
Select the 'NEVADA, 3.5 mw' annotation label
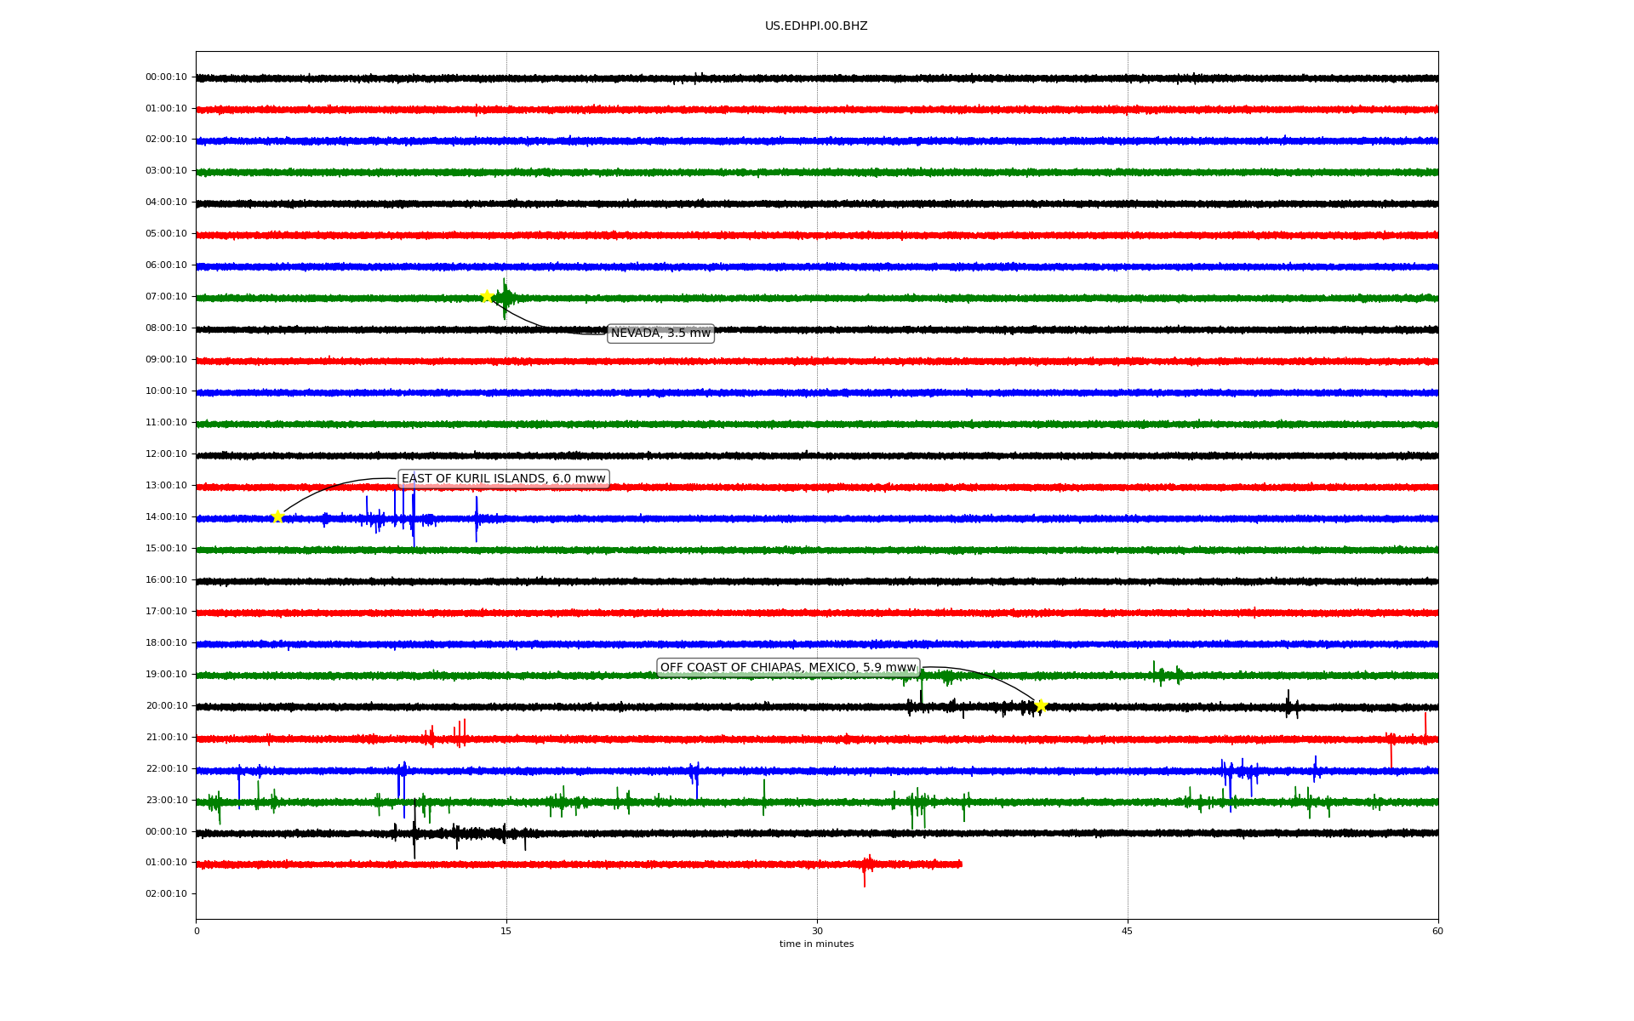pos(660,334)
